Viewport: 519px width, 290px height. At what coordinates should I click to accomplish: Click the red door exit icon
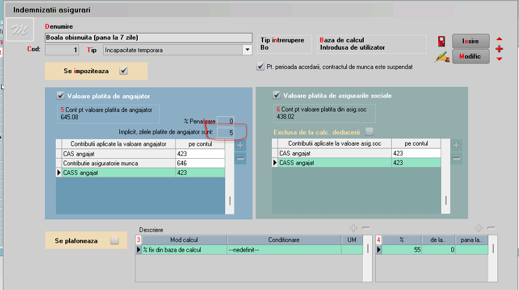[441, 41]
